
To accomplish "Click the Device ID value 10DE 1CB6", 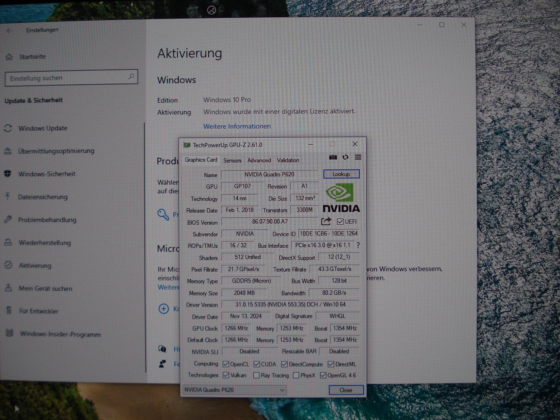I will click(x=329, y=234).
